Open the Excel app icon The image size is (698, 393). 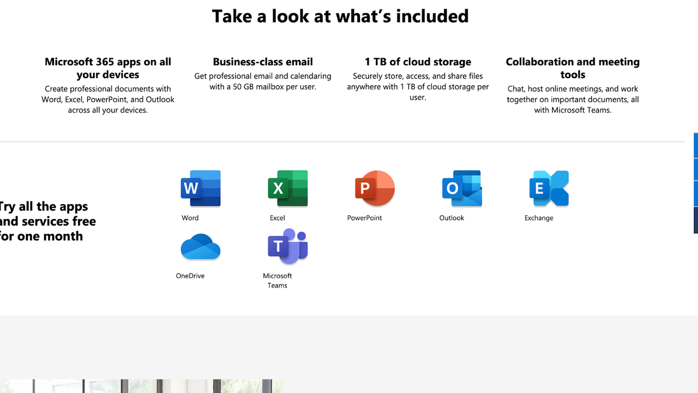(287, 188)
